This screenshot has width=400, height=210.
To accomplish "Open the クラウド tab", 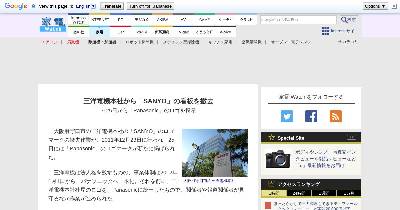I will click(246, 19).
